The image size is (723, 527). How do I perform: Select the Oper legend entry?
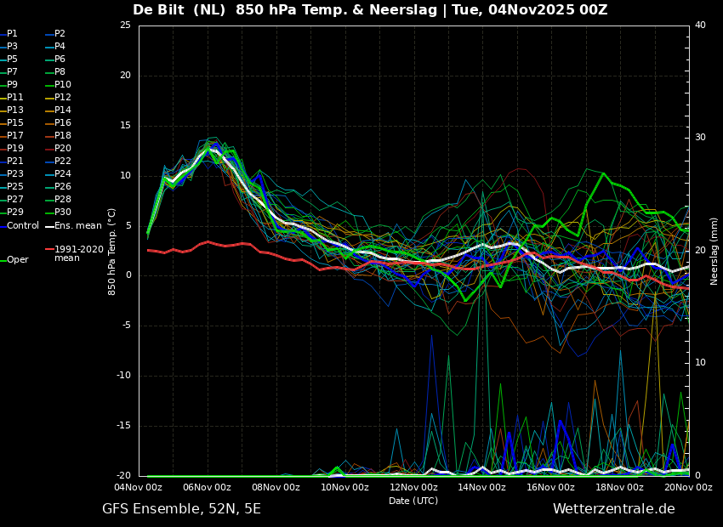click(18, 260)
